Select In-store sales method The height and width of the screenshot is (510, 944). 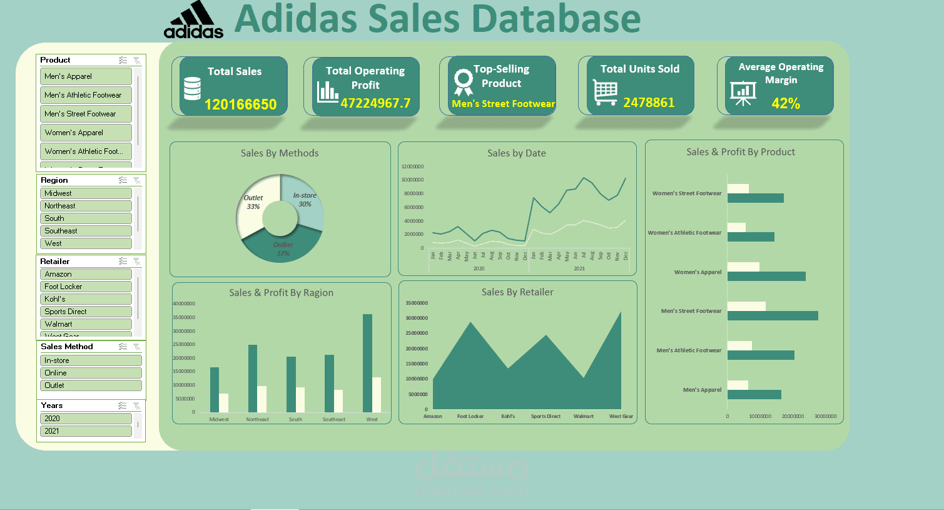(x=91, y=360)
